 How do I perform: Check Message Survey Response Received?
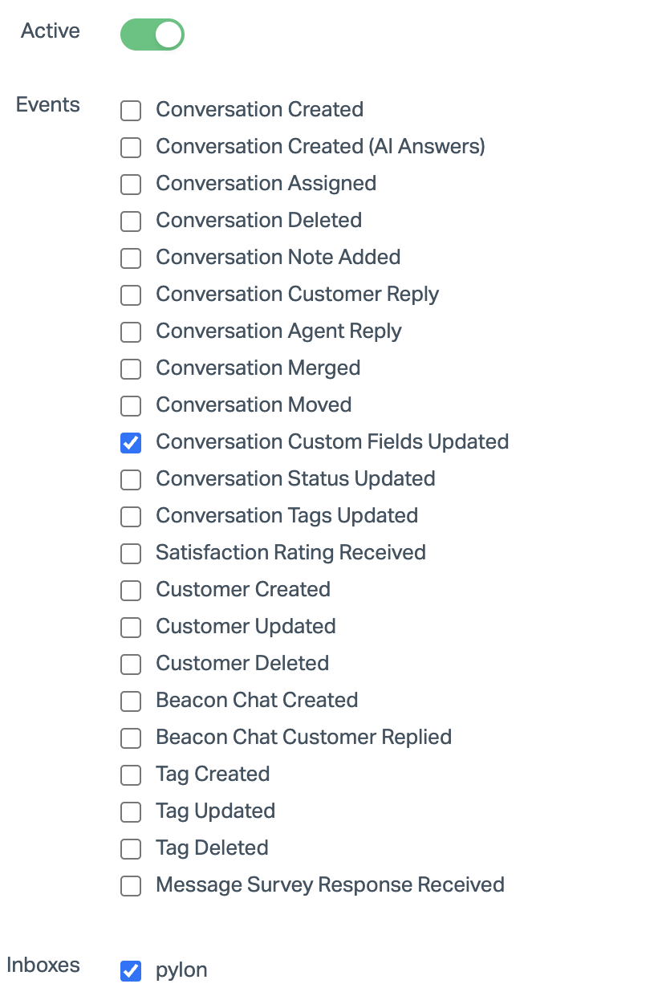pyautogui.click(x=131, y=886)
